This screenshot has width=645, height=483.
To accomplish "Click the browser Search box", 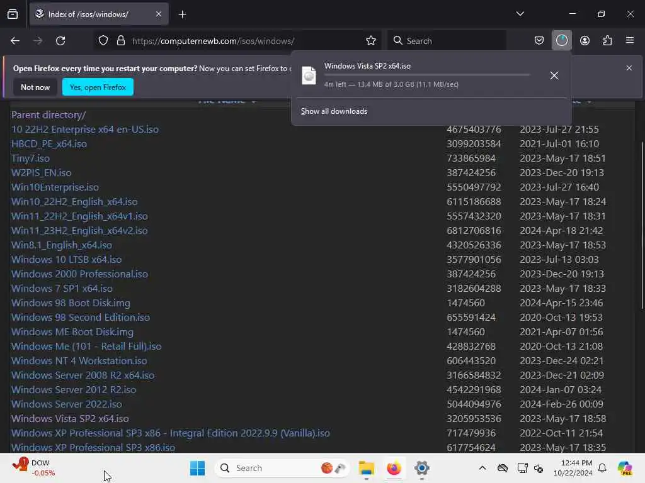I will pyautogui.click(x=447, y=41).
